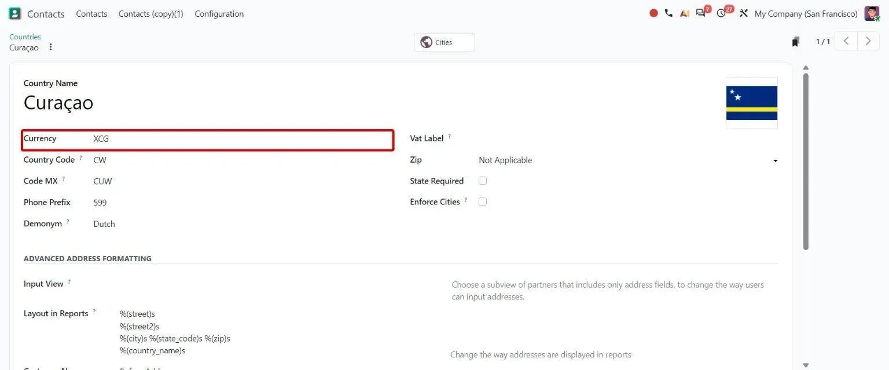
Task: Click the Layout in Reports address format text
Action: pyautogui.click(x=175, y=332)
